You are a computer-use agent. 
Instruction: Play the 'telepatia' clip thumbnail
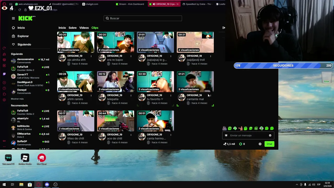pyautogui.click(x=116, y=82)
